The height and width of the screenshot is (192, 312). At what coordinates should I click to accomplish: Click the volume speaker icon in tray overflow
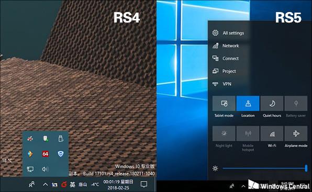point(46,169)
